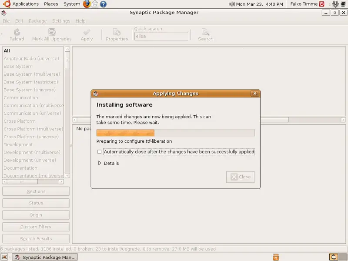Screen dimensions: 348x261
Task: Click the network monitor tray icon
Action: tap(343, 4)
